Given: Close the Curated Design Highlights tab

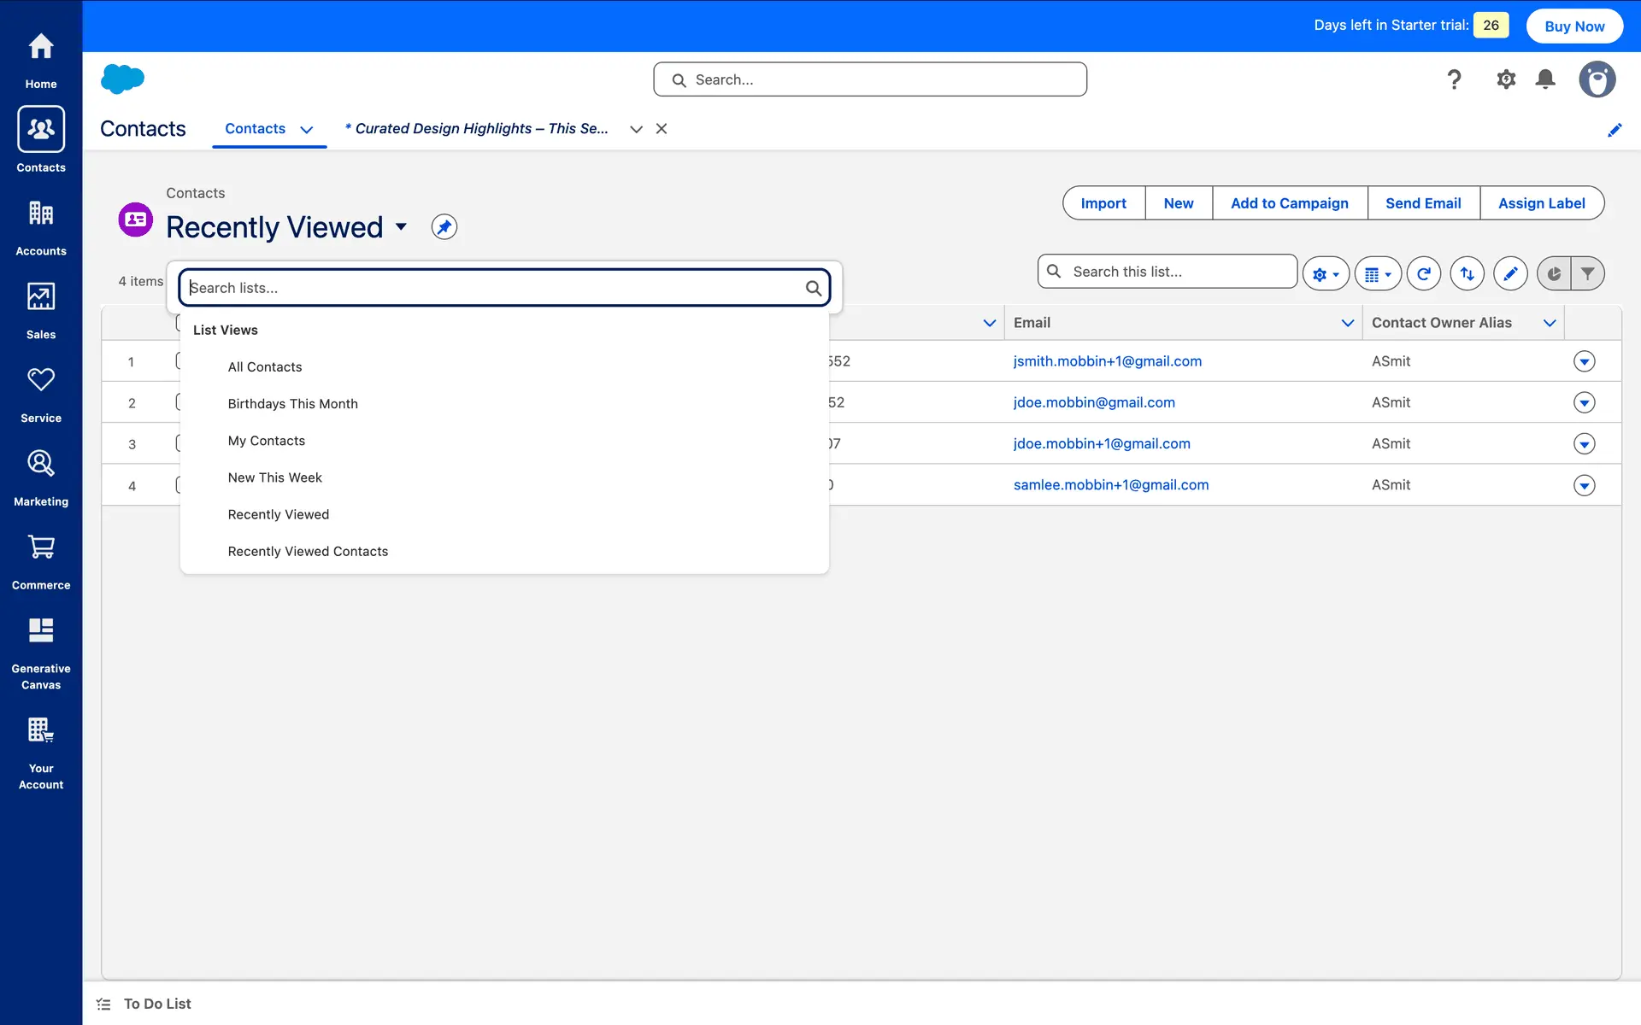Looking at the screenshot, I should (662, 129).
